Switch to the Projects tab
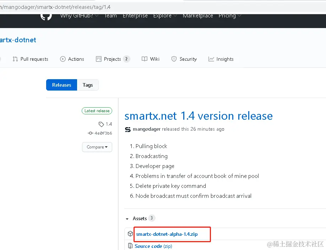 [113, 59]
